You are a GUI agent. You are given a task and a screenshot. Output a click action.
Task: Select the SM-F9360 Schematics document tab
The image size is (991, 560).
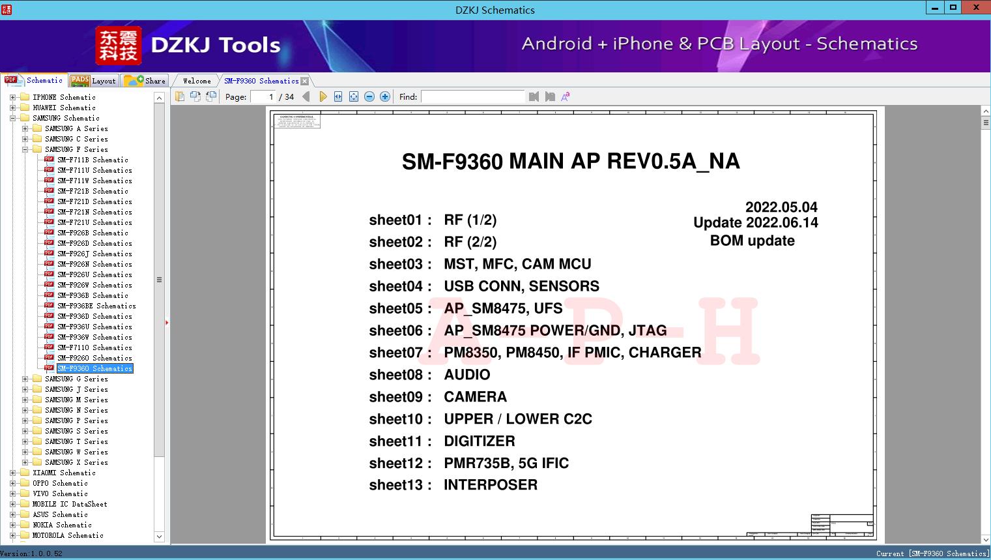(x=261, y=81)
